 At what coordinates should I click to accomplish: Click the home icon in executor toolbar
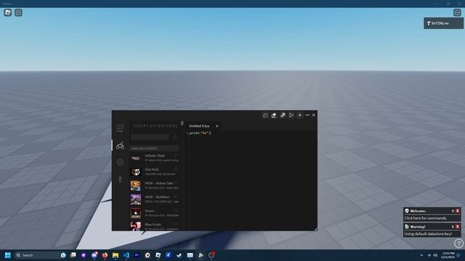(265, 115)
